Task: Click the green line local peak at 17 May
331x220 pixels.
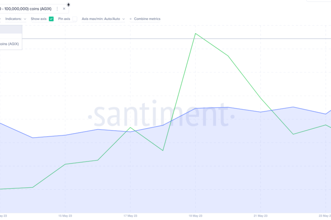Action: [131, 127]
